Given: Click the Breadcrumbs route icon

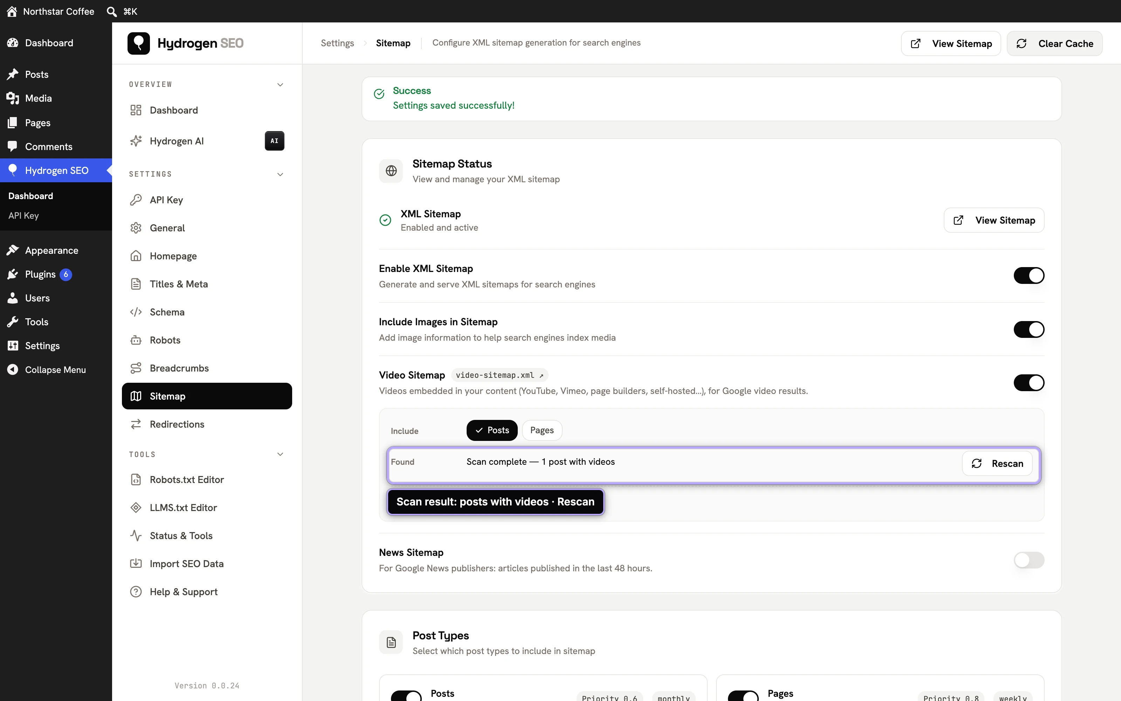Looking at the screenshot, I should [x=136, y=368].
